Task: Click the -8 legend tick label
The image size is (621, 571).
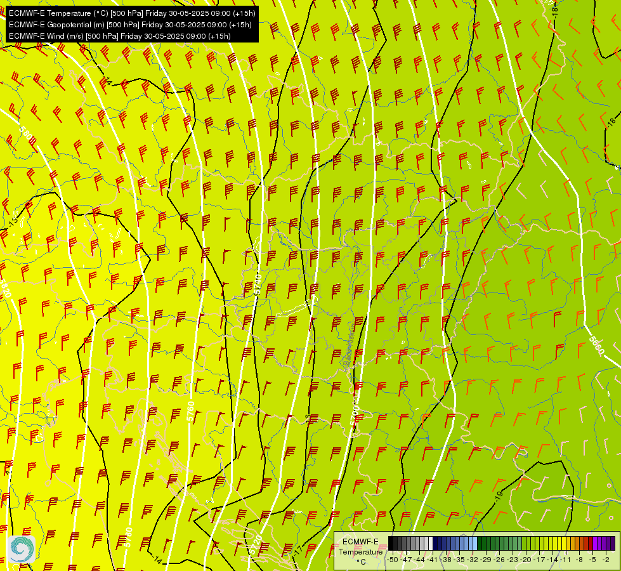Action: pyautogui.click(x=579, y=560)
